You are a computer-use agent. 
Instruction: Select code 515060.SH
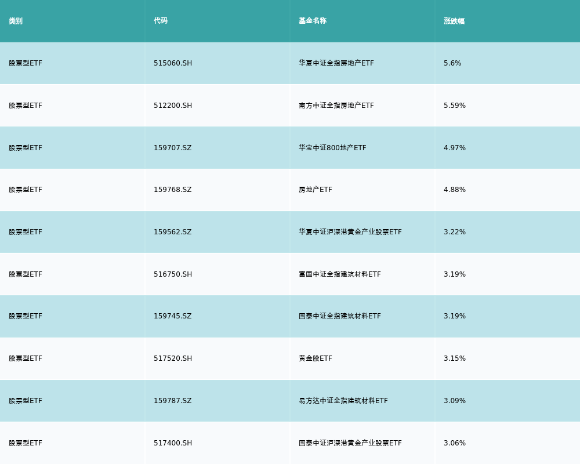[x=173, y=63]
